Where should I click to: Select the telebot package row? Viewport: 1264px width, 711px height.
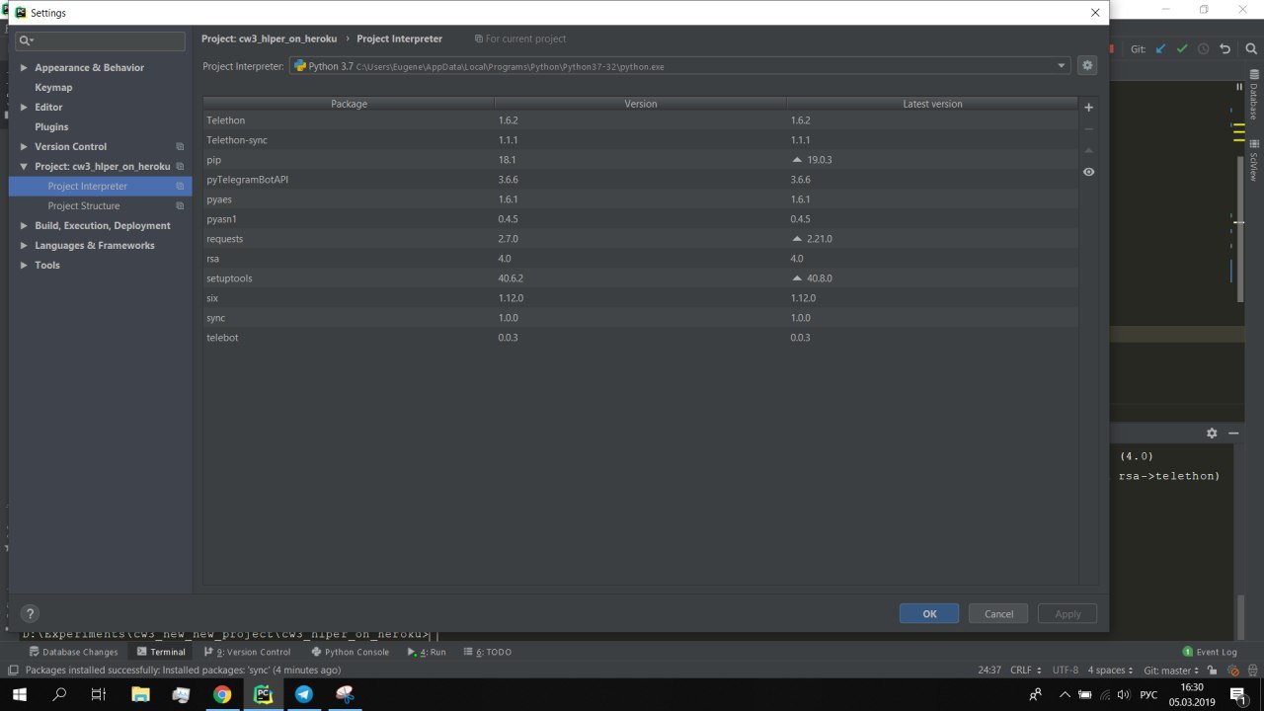click(640, 338)
